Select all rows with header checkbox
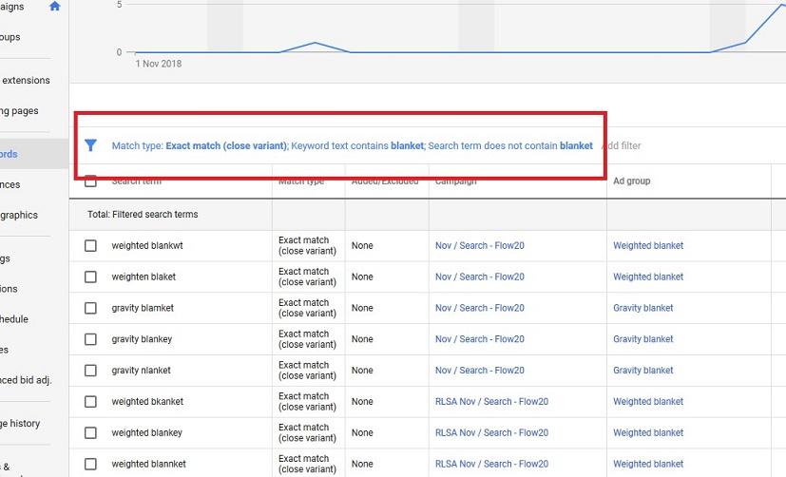Viewport: 786px width, 477px height. [x=91, y=181]
